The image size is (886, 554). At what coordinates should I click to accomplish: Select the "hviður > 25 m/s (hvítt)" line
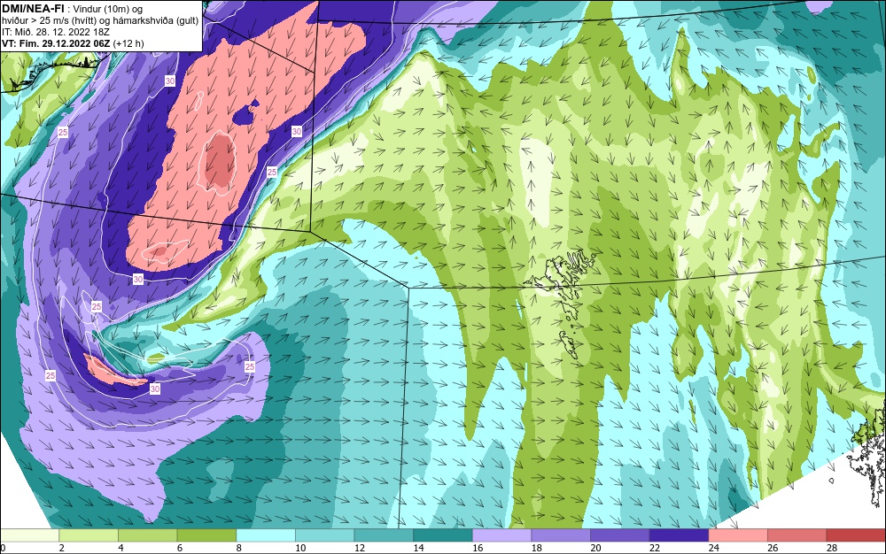pos(48,20)
